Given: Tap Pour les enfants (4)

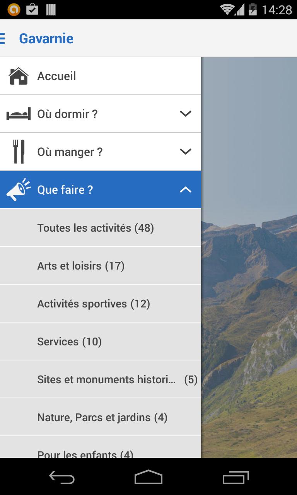Looking at the screenshot, I should pos(85,453).
